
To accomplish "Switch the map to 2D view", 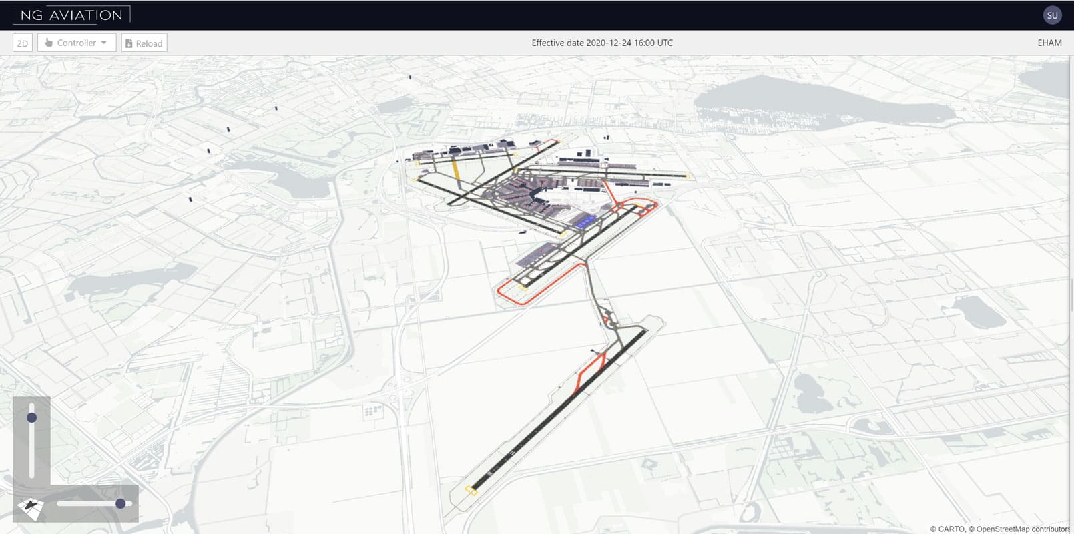I will pyautogui.click(x=23, y=43).
